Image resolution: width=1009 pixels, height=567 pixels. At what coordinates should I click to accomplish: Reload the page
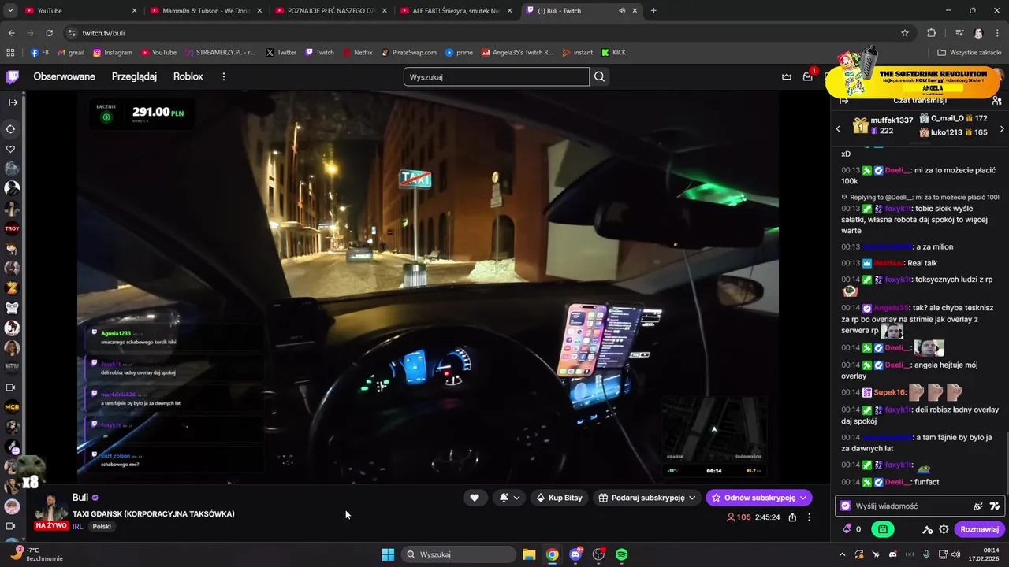(x=49, y=33)
